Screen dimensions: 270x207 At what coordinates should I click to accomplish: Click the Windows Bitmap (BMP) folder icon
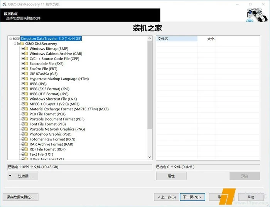[x=27, y=49]
